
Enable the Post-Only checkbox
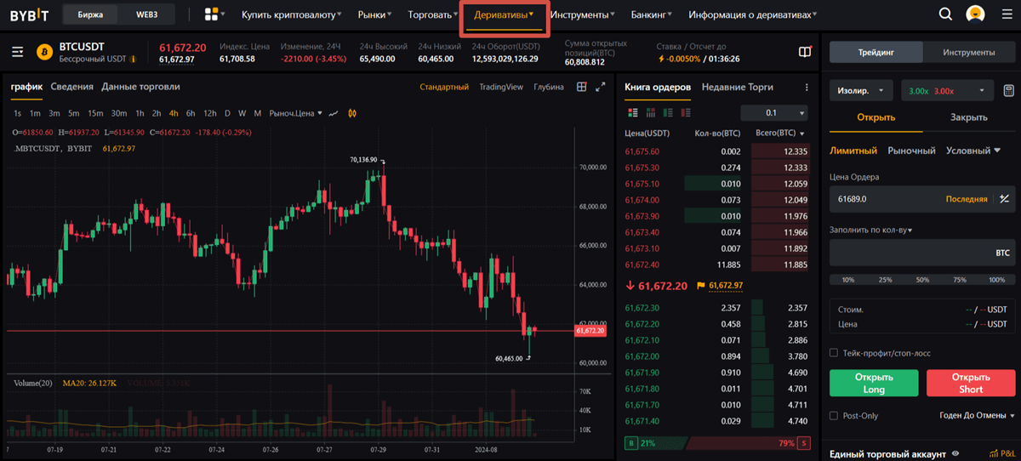pos(834,416)
